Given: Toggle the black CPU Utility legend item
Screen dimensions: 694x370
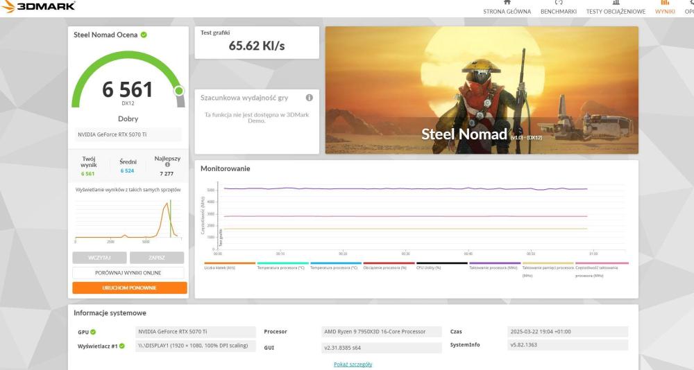Looking at the screenshot, I should (441, 265).
